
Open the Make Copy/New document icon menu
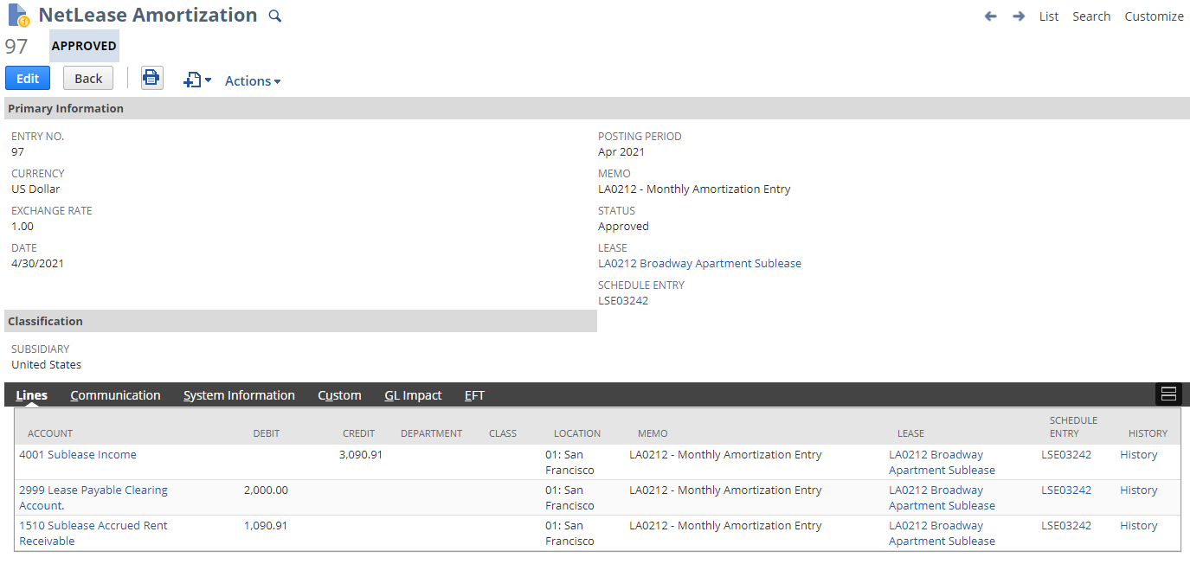196,80
